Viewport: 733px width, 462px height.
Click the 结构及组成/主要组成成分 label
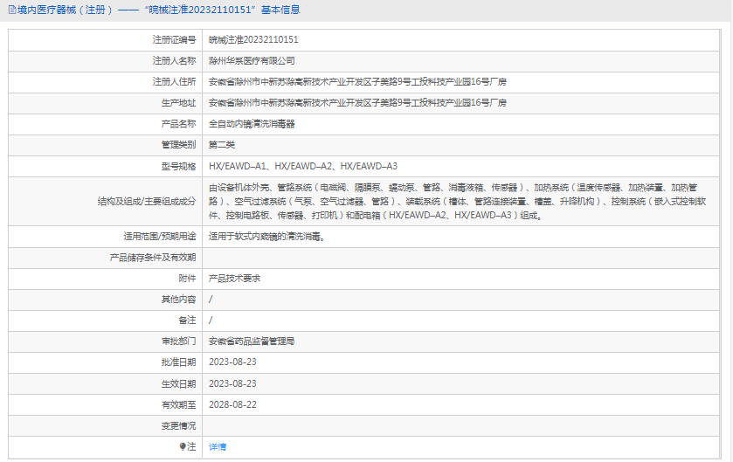[x=147, y=202]
